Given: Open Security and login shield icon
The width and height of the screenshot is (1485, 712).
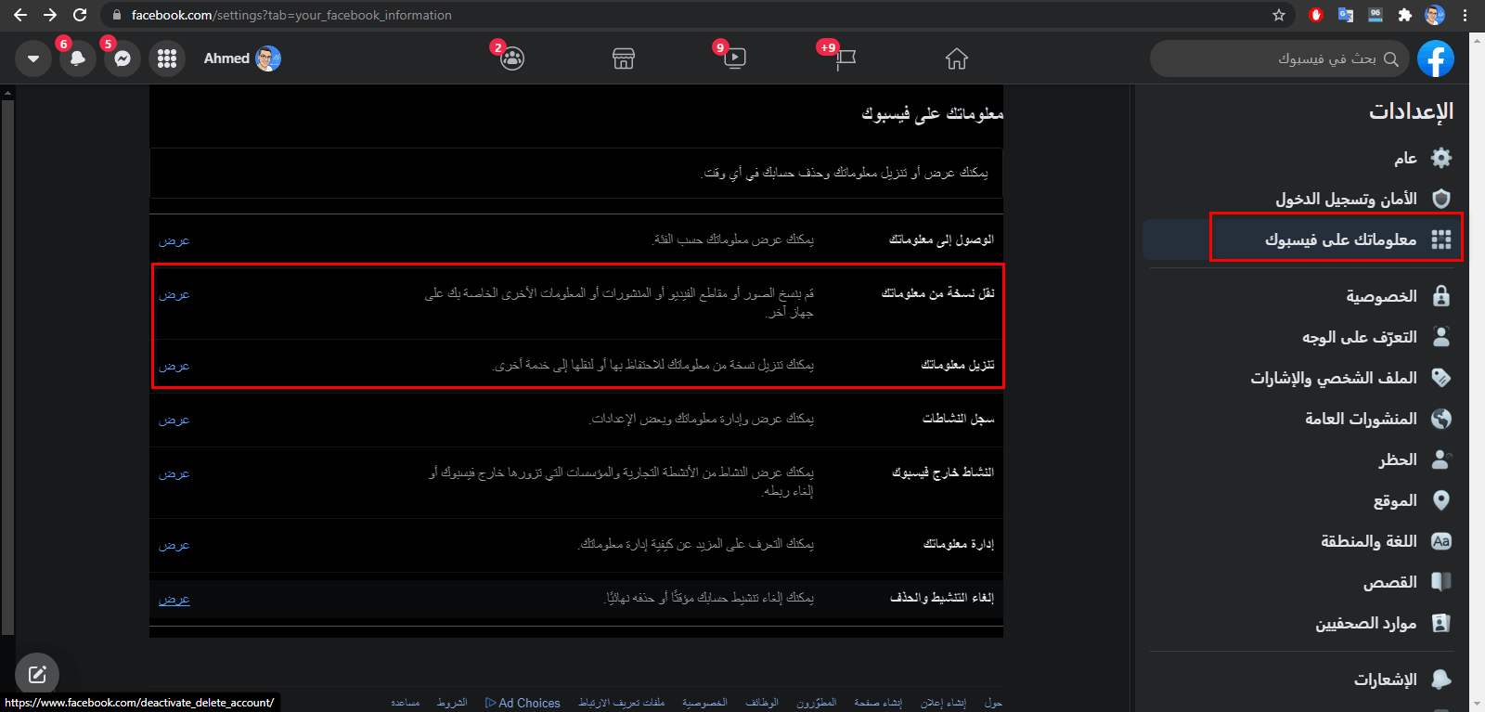Looking at the screenshot, I should point(1441,199).
